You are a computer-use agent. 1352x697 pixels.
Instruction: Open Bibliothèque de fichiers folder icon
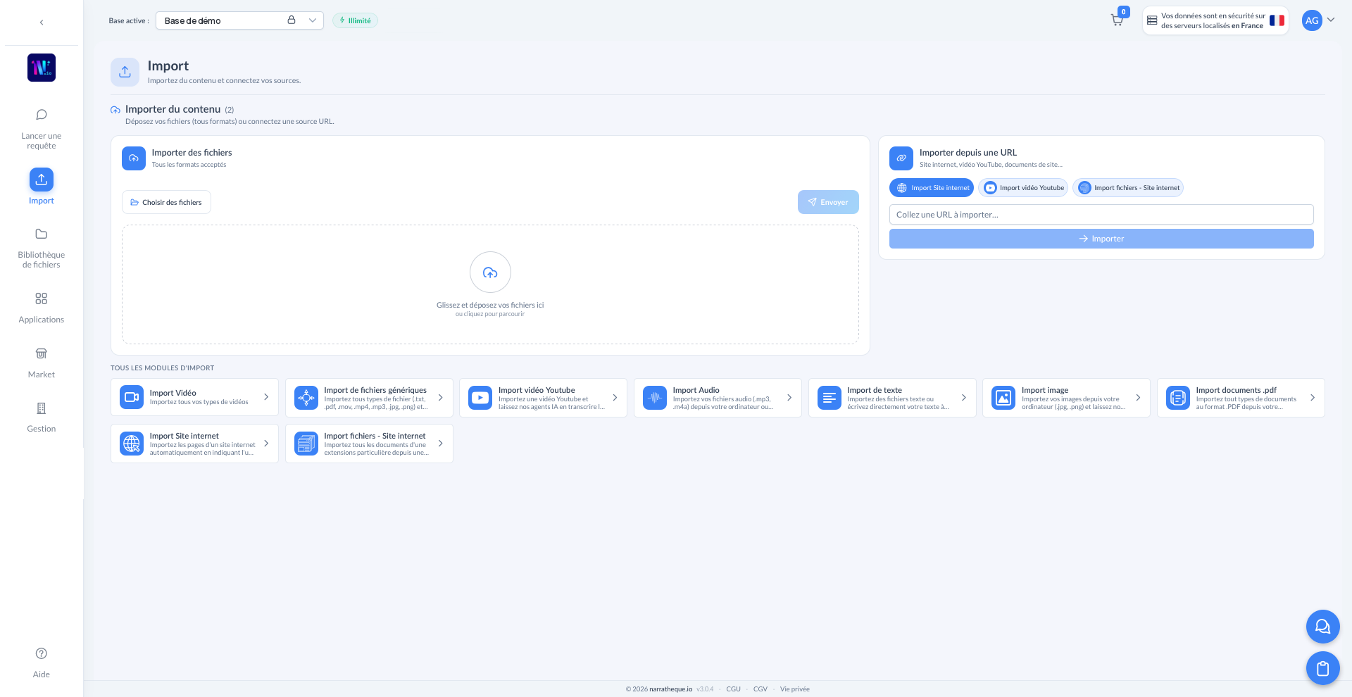point(42,234)
